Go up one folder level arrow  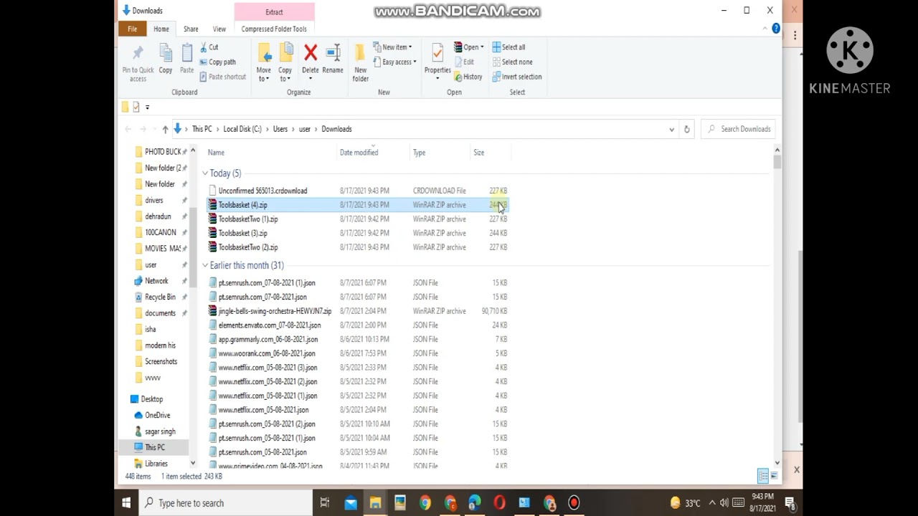(165, 129)
